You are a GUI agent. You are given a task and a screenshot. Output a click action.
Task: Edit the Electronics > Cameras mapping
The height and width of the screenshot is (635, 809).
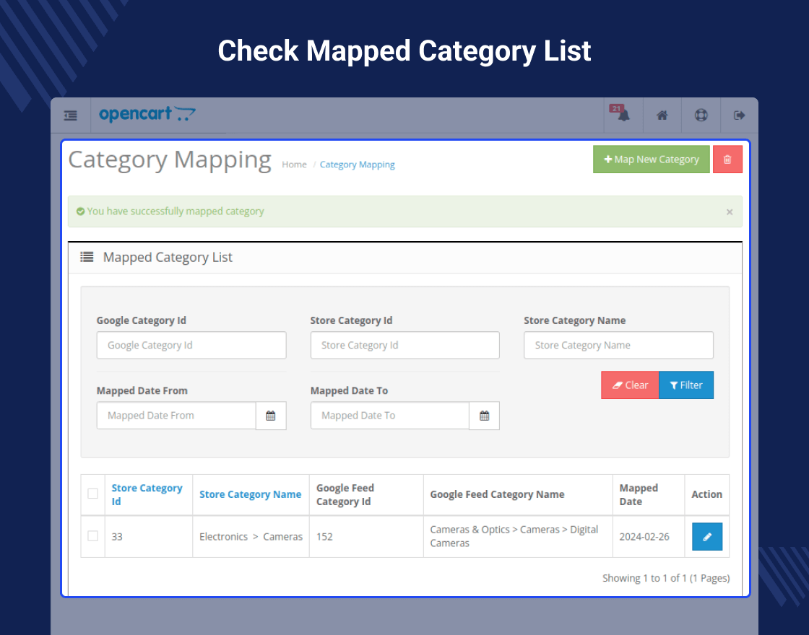(x=707, y=537)
